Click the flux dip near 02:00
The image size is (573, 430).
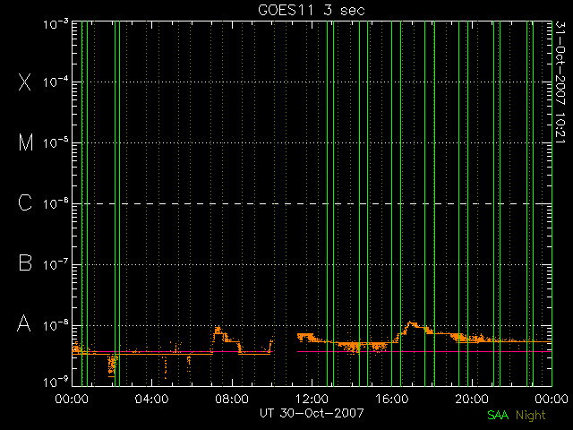pyautogui.click(x=112, y=365)
